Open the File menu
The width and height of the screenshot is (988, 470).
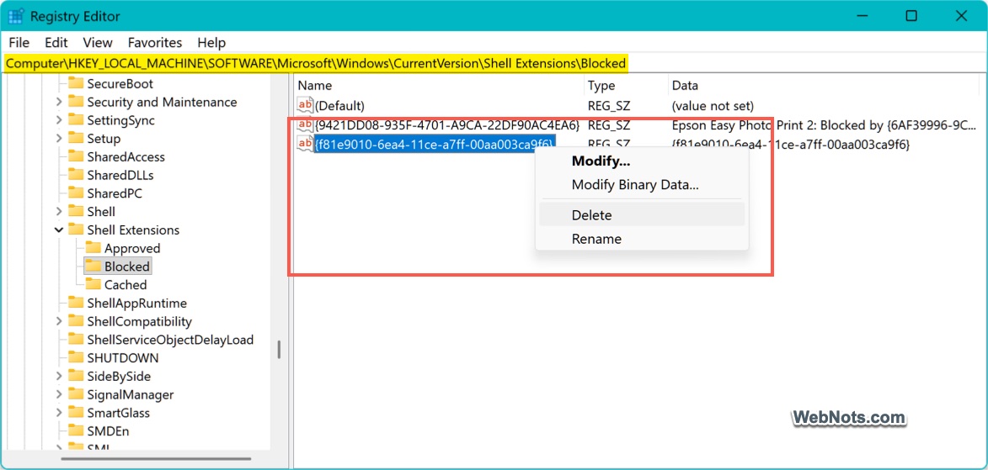(19, 43)
